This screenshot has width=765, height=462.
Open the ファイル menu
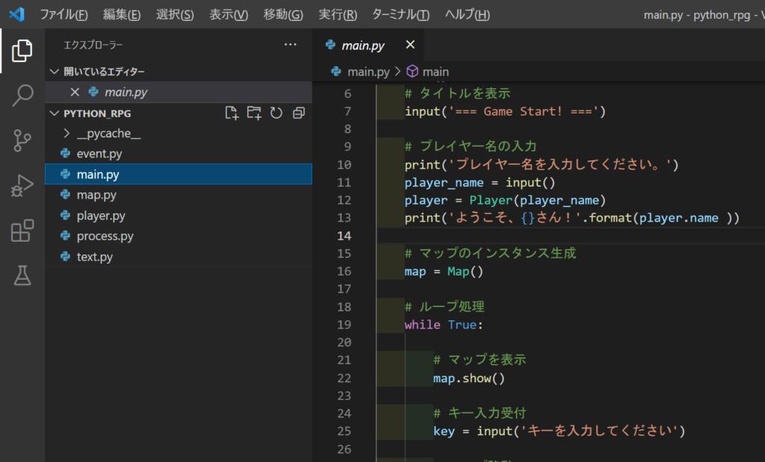coord(64,14)
